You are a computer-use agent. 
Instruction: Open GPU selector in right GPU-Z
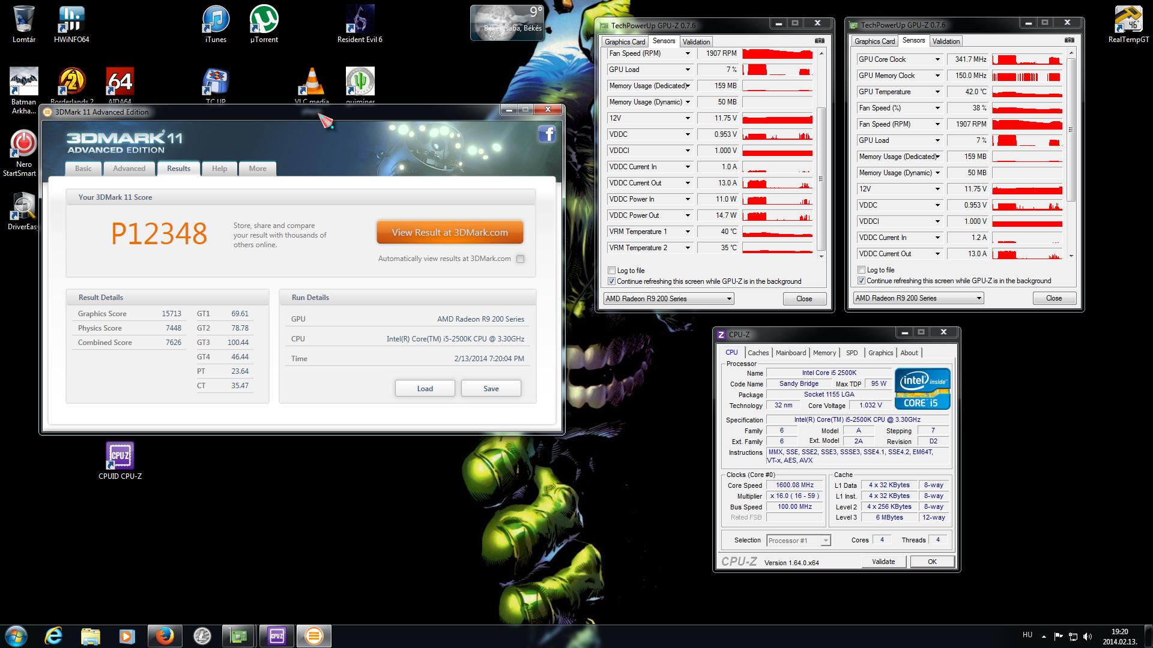coord(918,298)
